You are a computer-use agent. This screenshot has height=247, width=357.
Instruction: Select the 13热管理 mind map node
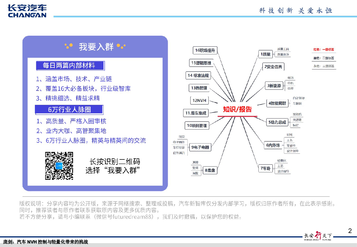(199, 88)
